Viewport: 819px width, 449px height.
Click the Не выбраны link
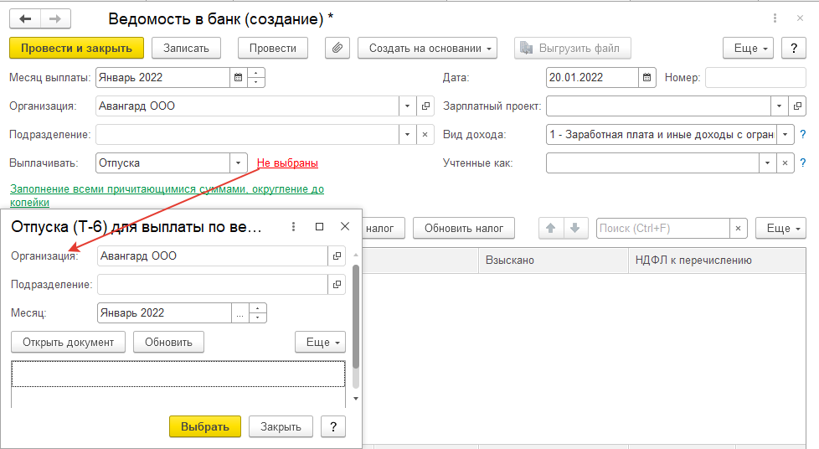[287, 163]
